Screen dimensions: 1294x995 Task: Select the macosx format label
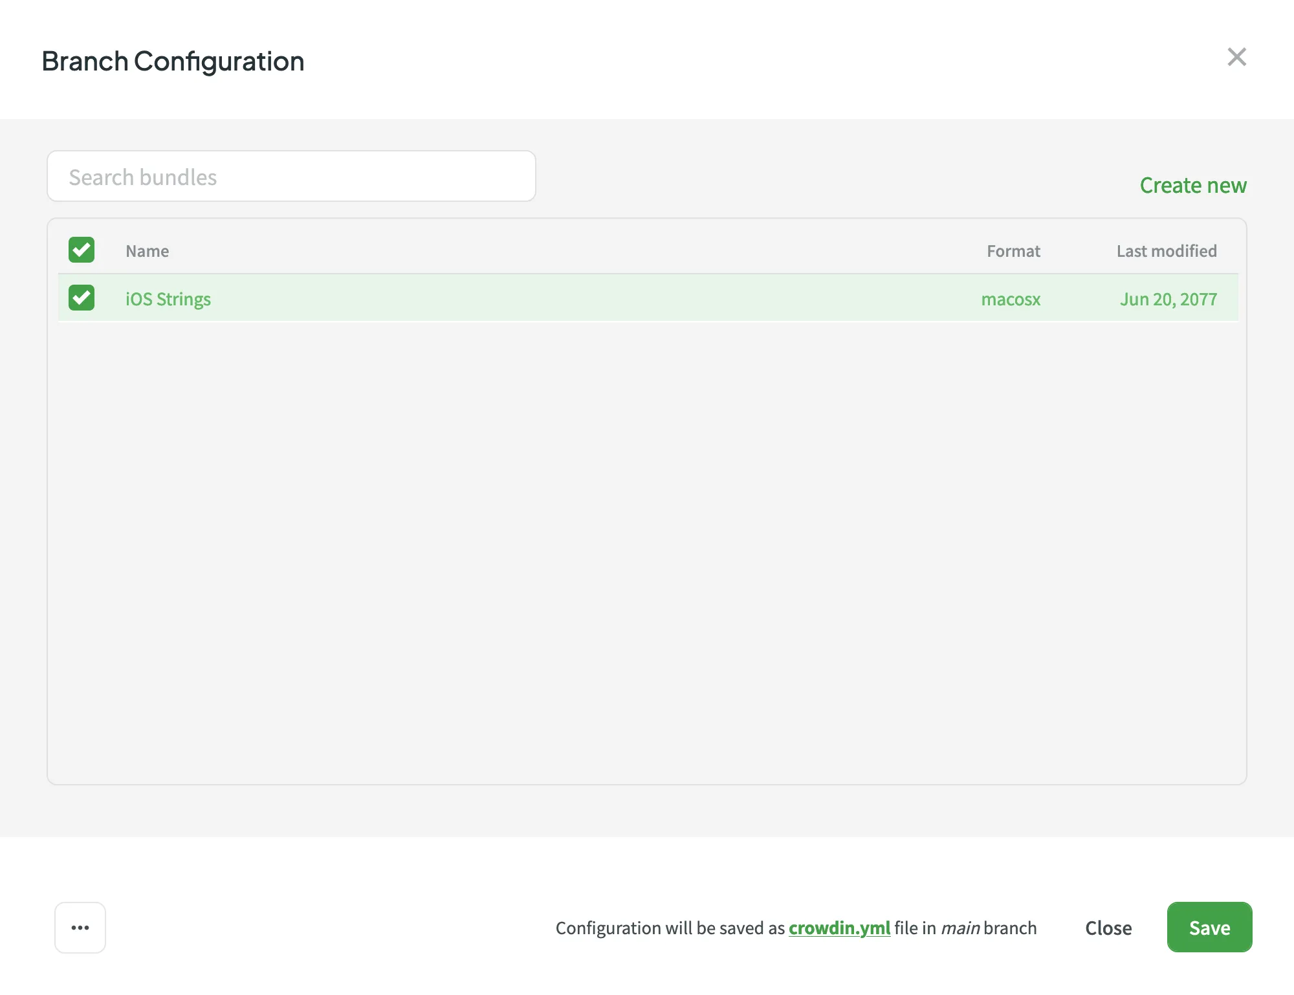point(1011,299)
